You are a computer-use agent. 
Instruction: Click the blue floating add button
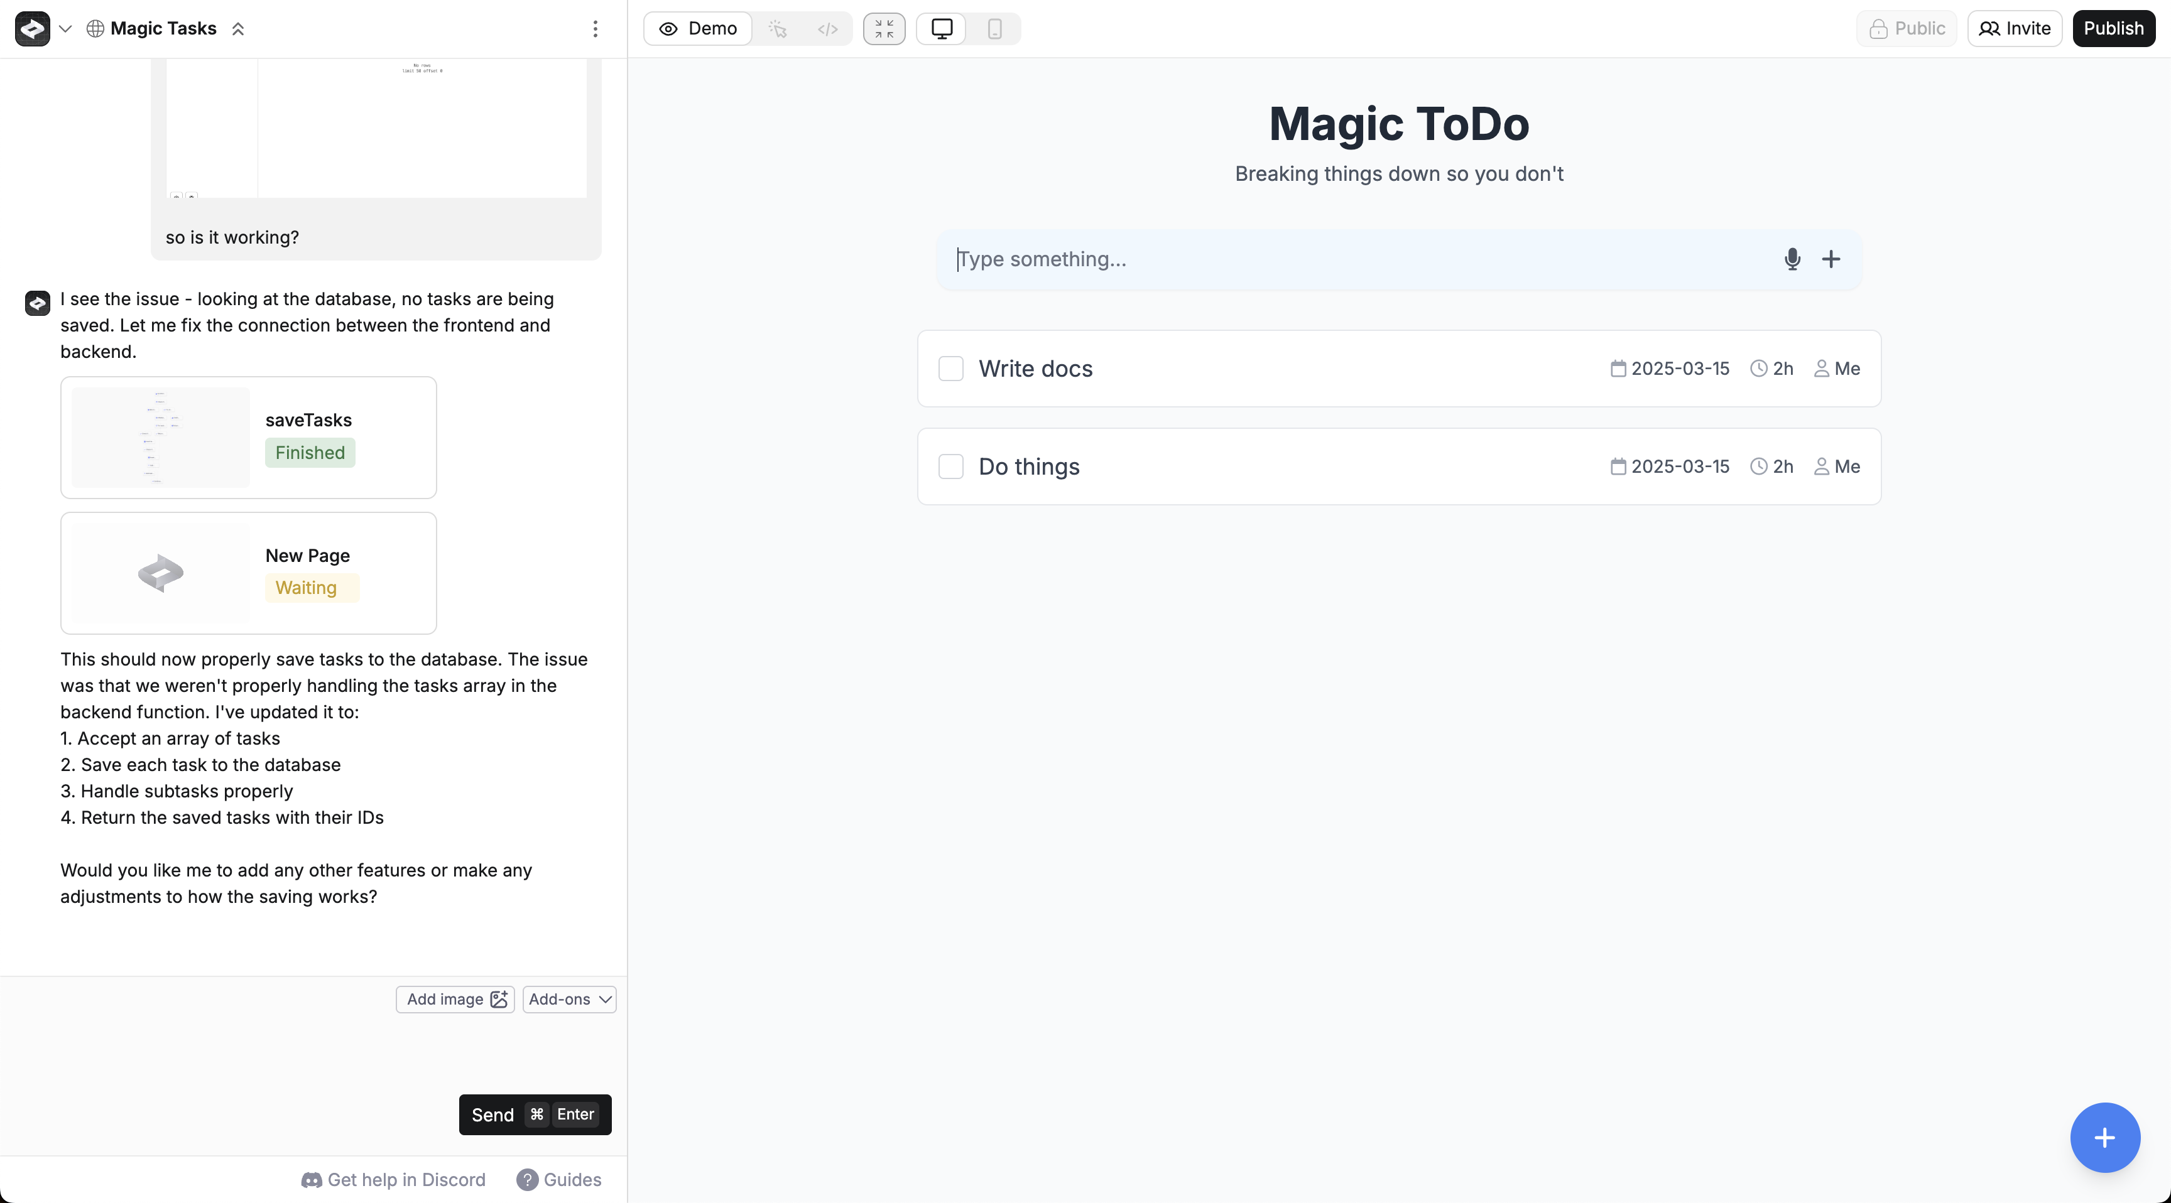click(2104, 1137)
